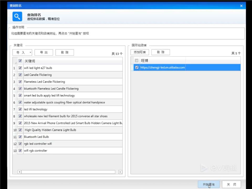Image resolution: width=252 pixels, height=189 pixels.
Task: Click the blue magnifier search icon
Action: click(17, 16)
